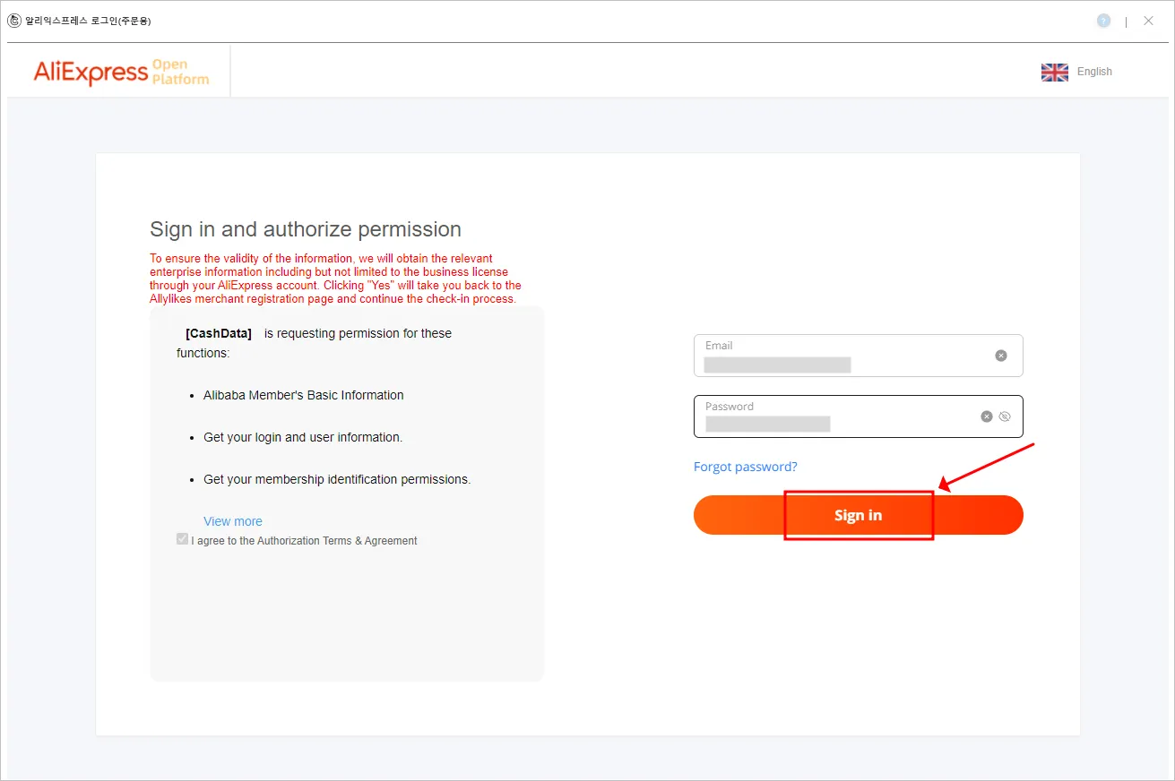Toggle the Authorization Terms agreement checkbox
Screen dimensions: 1175x781
(183, 539)
